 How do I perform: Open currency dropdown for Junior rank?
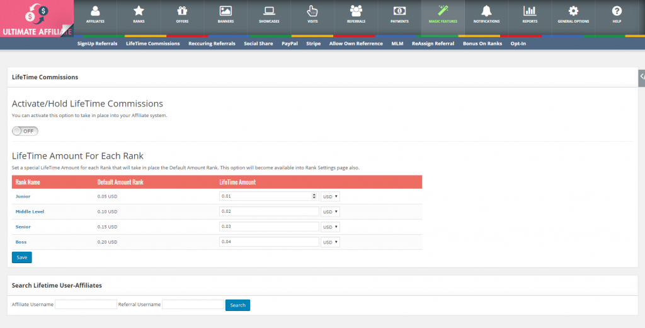pos(330,196)
